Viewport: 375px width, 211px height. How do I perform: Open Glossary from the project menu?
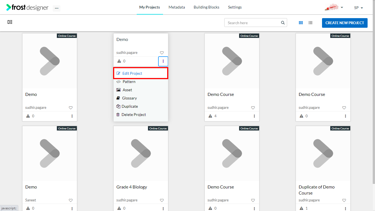tap(141, 98)
